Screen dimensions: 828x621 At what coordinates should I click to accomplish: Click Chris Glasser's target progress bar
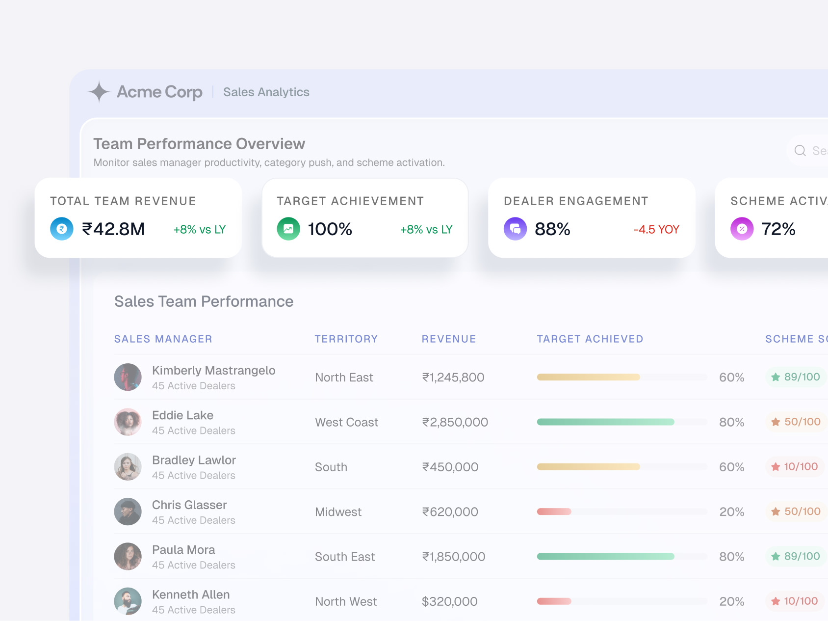click(622, 512)
